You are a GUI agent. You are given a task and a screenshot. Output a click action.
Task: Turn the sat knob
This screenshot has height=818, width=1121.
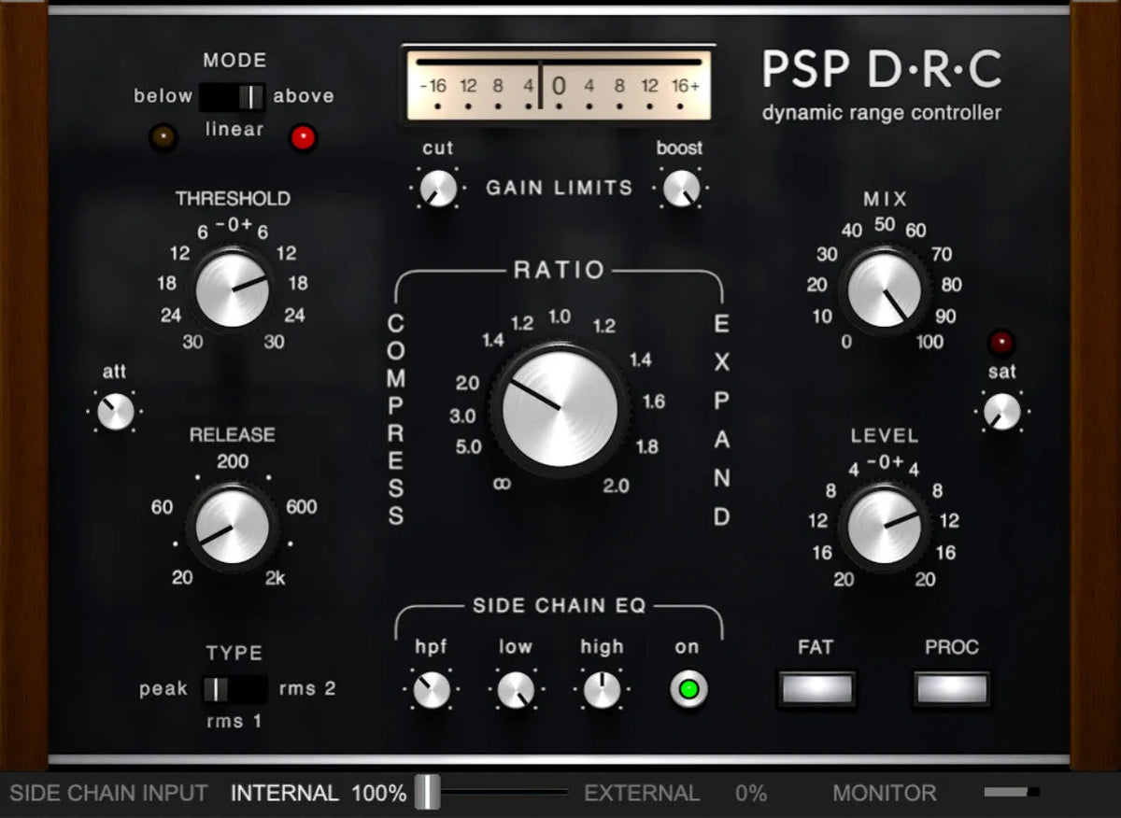click(x=1000, y=409)
